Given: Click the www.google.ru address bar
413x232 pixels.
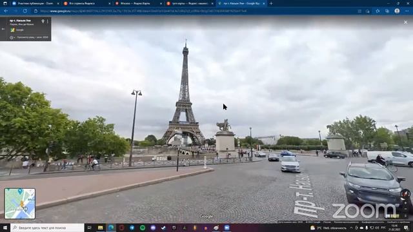Looking at the screenshot, I should click(195, 11).
